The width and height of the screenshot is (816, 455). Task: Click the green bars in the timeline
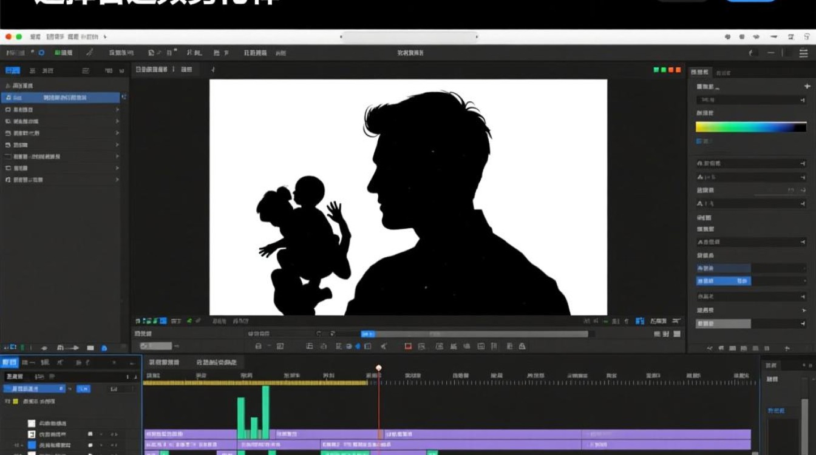pos(253,413)
